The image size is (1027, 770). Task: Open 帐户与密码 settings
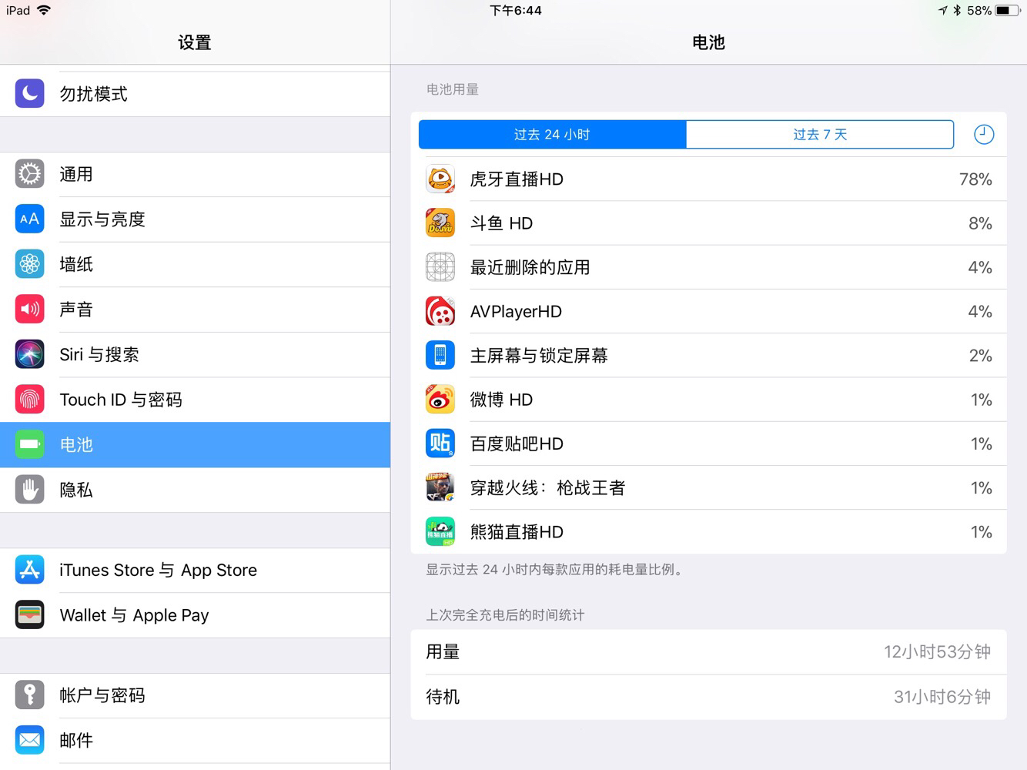(x=195, y=695)
